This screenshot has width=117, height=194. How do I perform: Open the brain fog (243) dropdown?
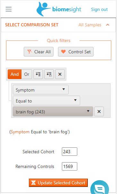[53, 111]
